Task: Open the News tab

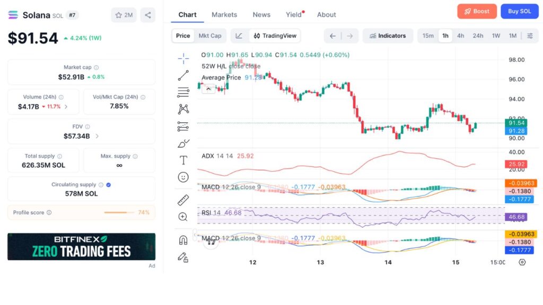Action: 261,15
